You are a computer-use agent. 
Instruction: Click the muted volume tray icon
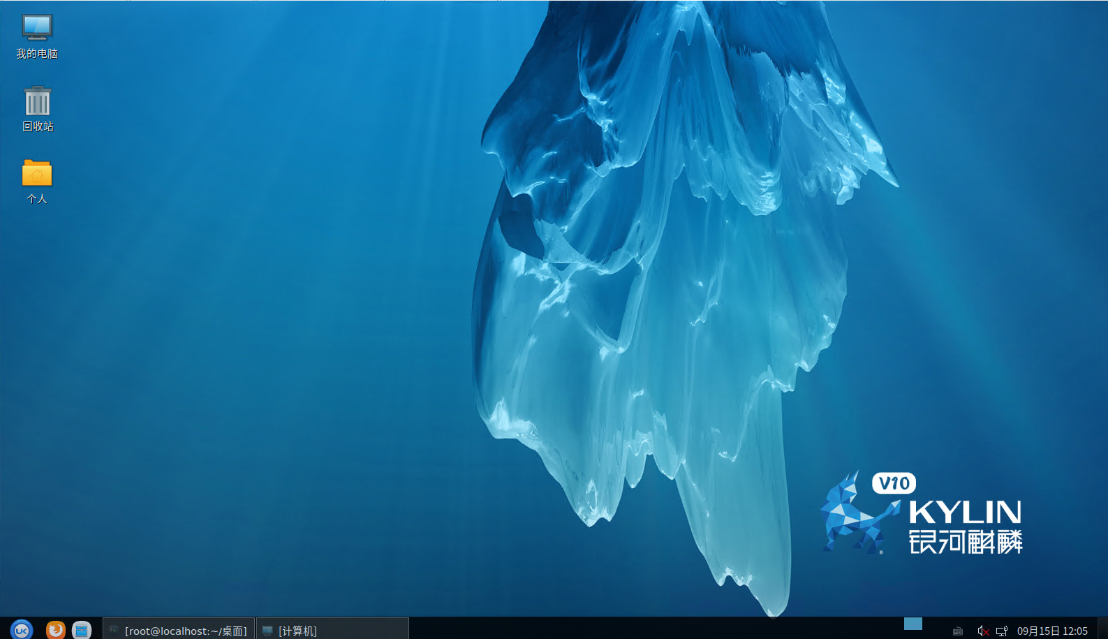pyautogui.click(x=983, y=631)
